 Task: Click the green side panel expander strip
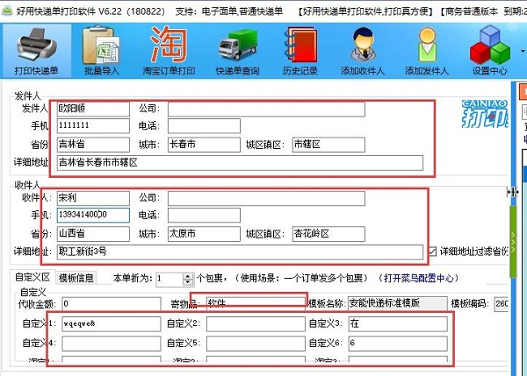click(513, 241)
